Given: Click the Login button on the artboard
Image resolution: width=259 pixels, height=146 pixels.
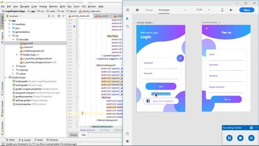Looking at the screenshot, I should [161, 86].
